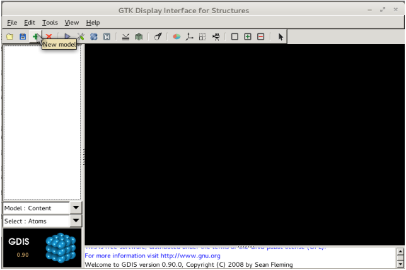406x270 pixels.
Task: Click the green 3D crystal block icon
Action: [x=139, y=37]
